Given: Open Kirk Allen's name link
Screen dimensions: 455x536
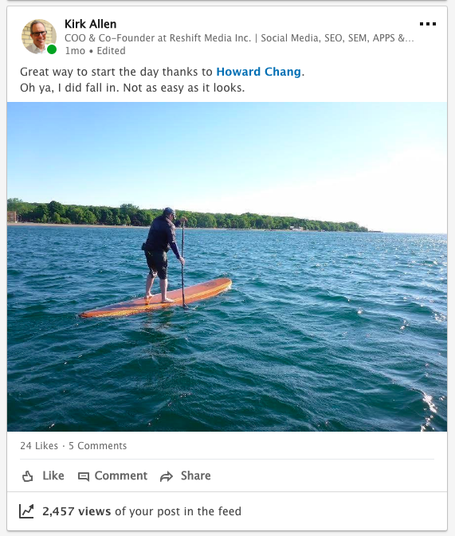Looking at the screenshot, I should pyautogui.click(x=91, y=24).
